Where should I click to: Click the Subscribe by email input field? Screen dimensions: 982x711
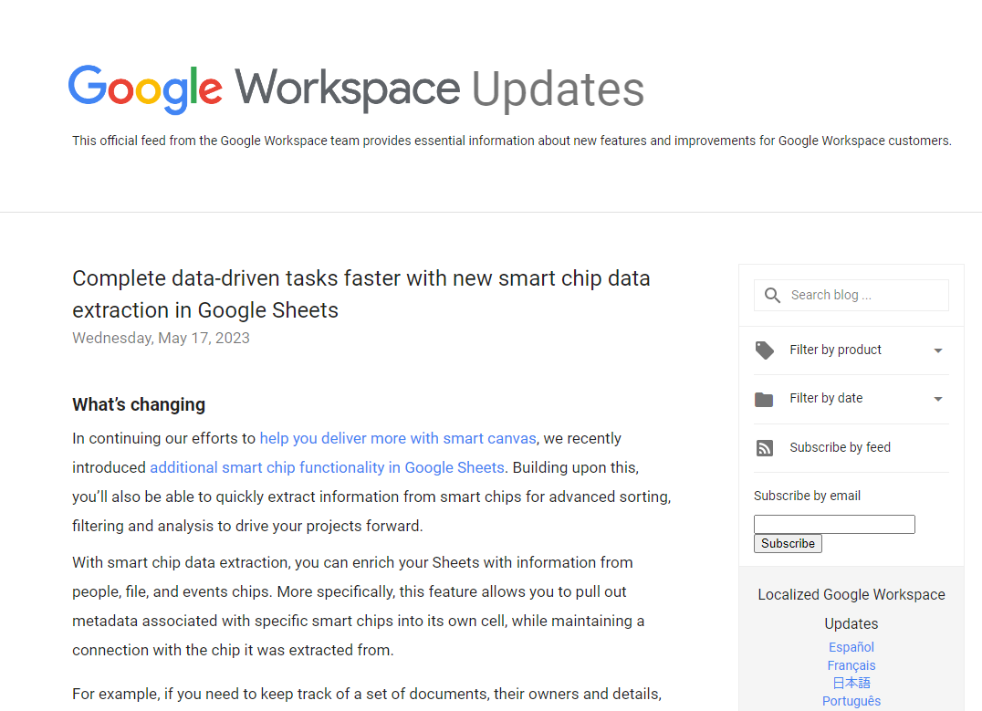(833, 524)
